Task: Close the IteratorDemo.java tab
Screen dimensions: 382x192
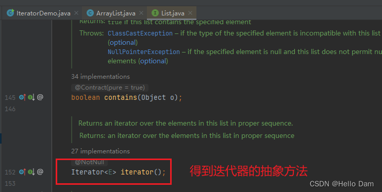Action: [76, 13]
